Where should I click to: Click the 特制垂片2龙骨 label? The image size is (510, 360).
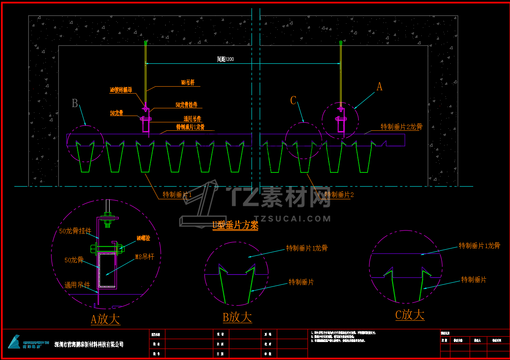tap(401, 127)
